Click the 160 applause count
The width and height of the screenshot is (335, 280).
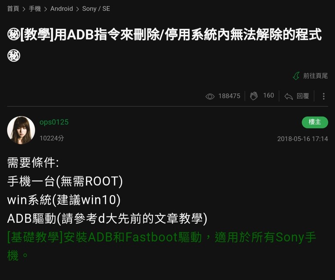pyautogui.click(x=268, y=95)
